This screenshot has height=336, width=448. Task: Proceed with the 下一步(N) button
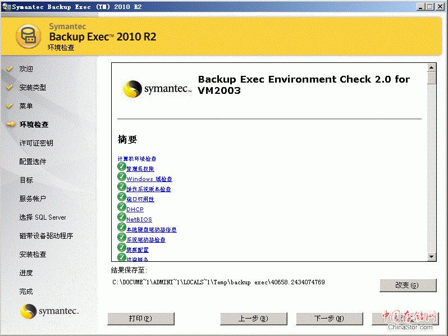click(x=328, y=319)
